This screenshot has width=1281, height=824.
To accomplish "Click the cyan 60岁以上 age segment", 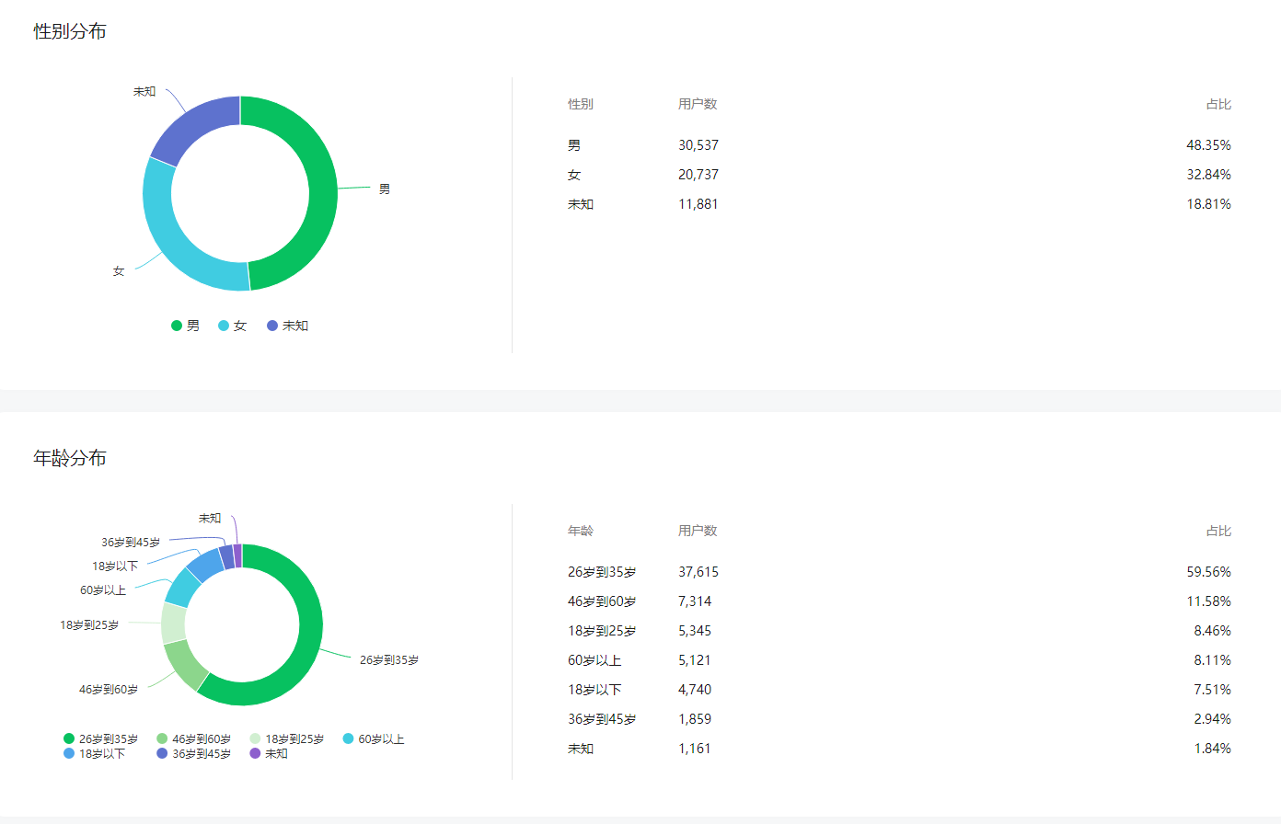I will (x=182, y=589).
